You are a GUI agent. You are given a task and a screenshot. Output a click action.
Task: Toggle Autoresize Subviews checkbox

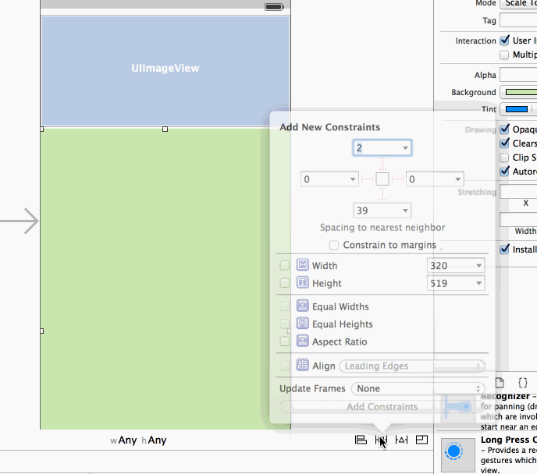pyautogui.click(x=504, y=171)
